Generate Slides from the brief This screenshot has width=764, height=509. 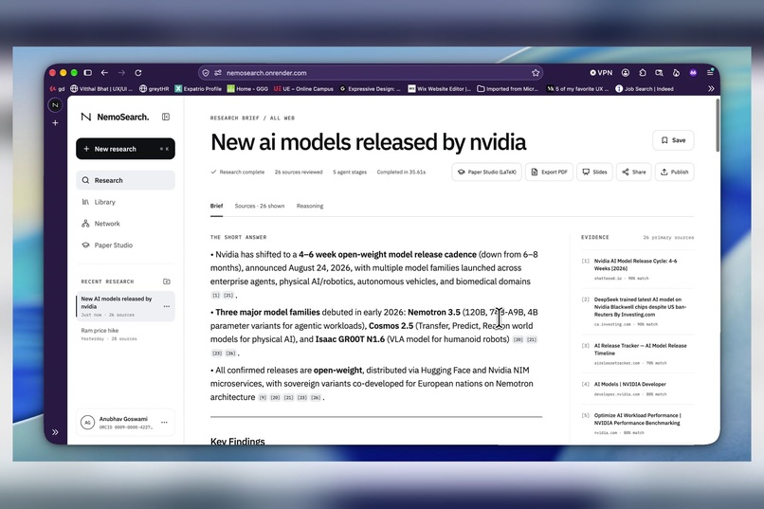(594, 172)
